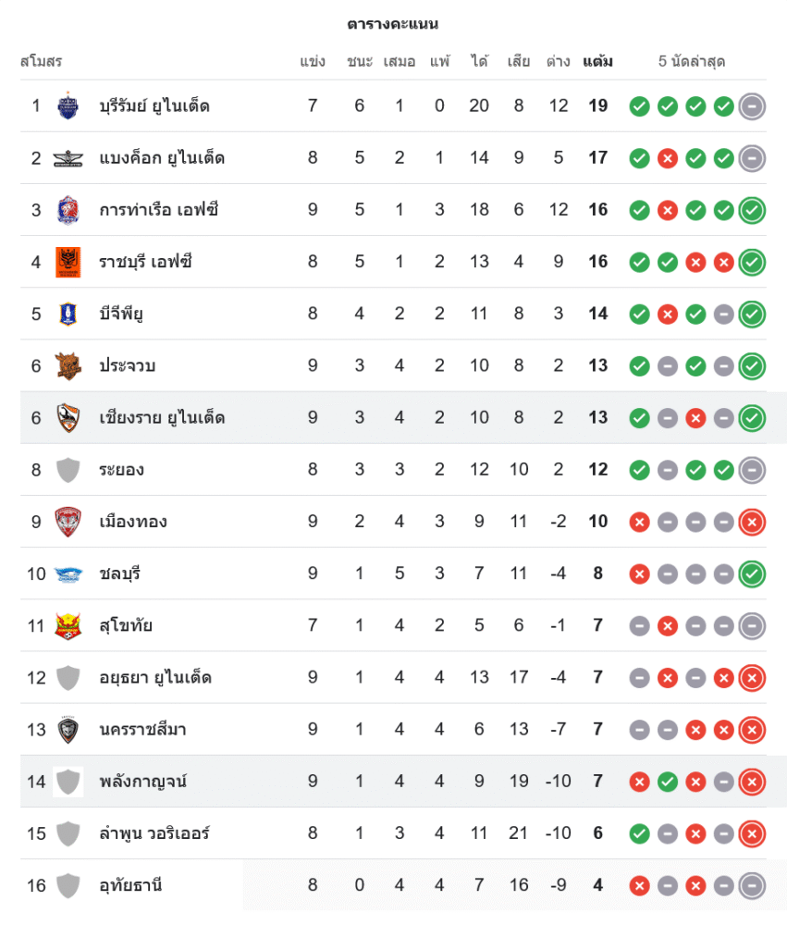The image size is (787, 925).
Task: Click the Bangkok United wings logo
Action: 68,158
